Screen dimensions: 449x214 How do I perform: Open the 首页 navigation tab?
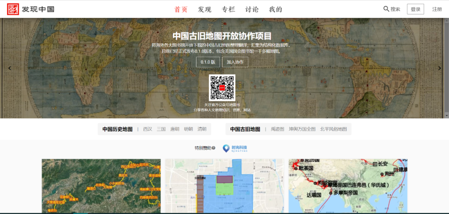point(181,10)
